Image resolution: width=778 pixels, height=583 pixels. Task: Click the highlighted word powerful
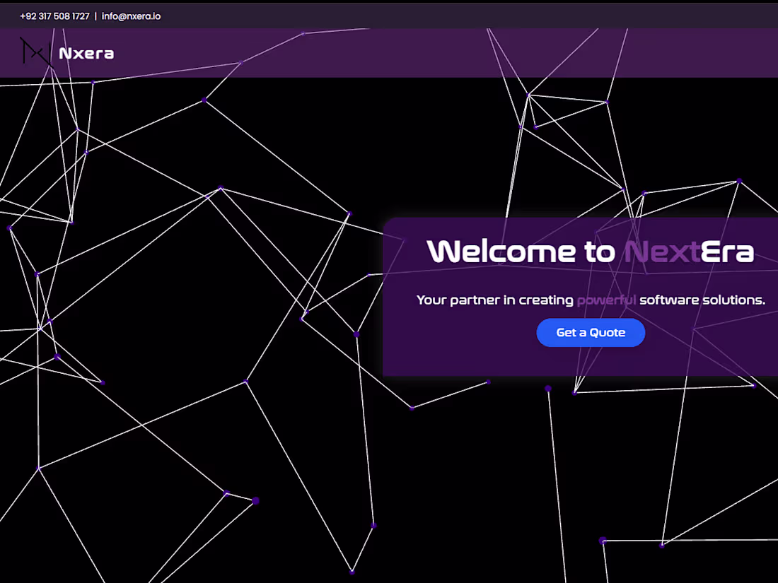(x=606, y=300)
